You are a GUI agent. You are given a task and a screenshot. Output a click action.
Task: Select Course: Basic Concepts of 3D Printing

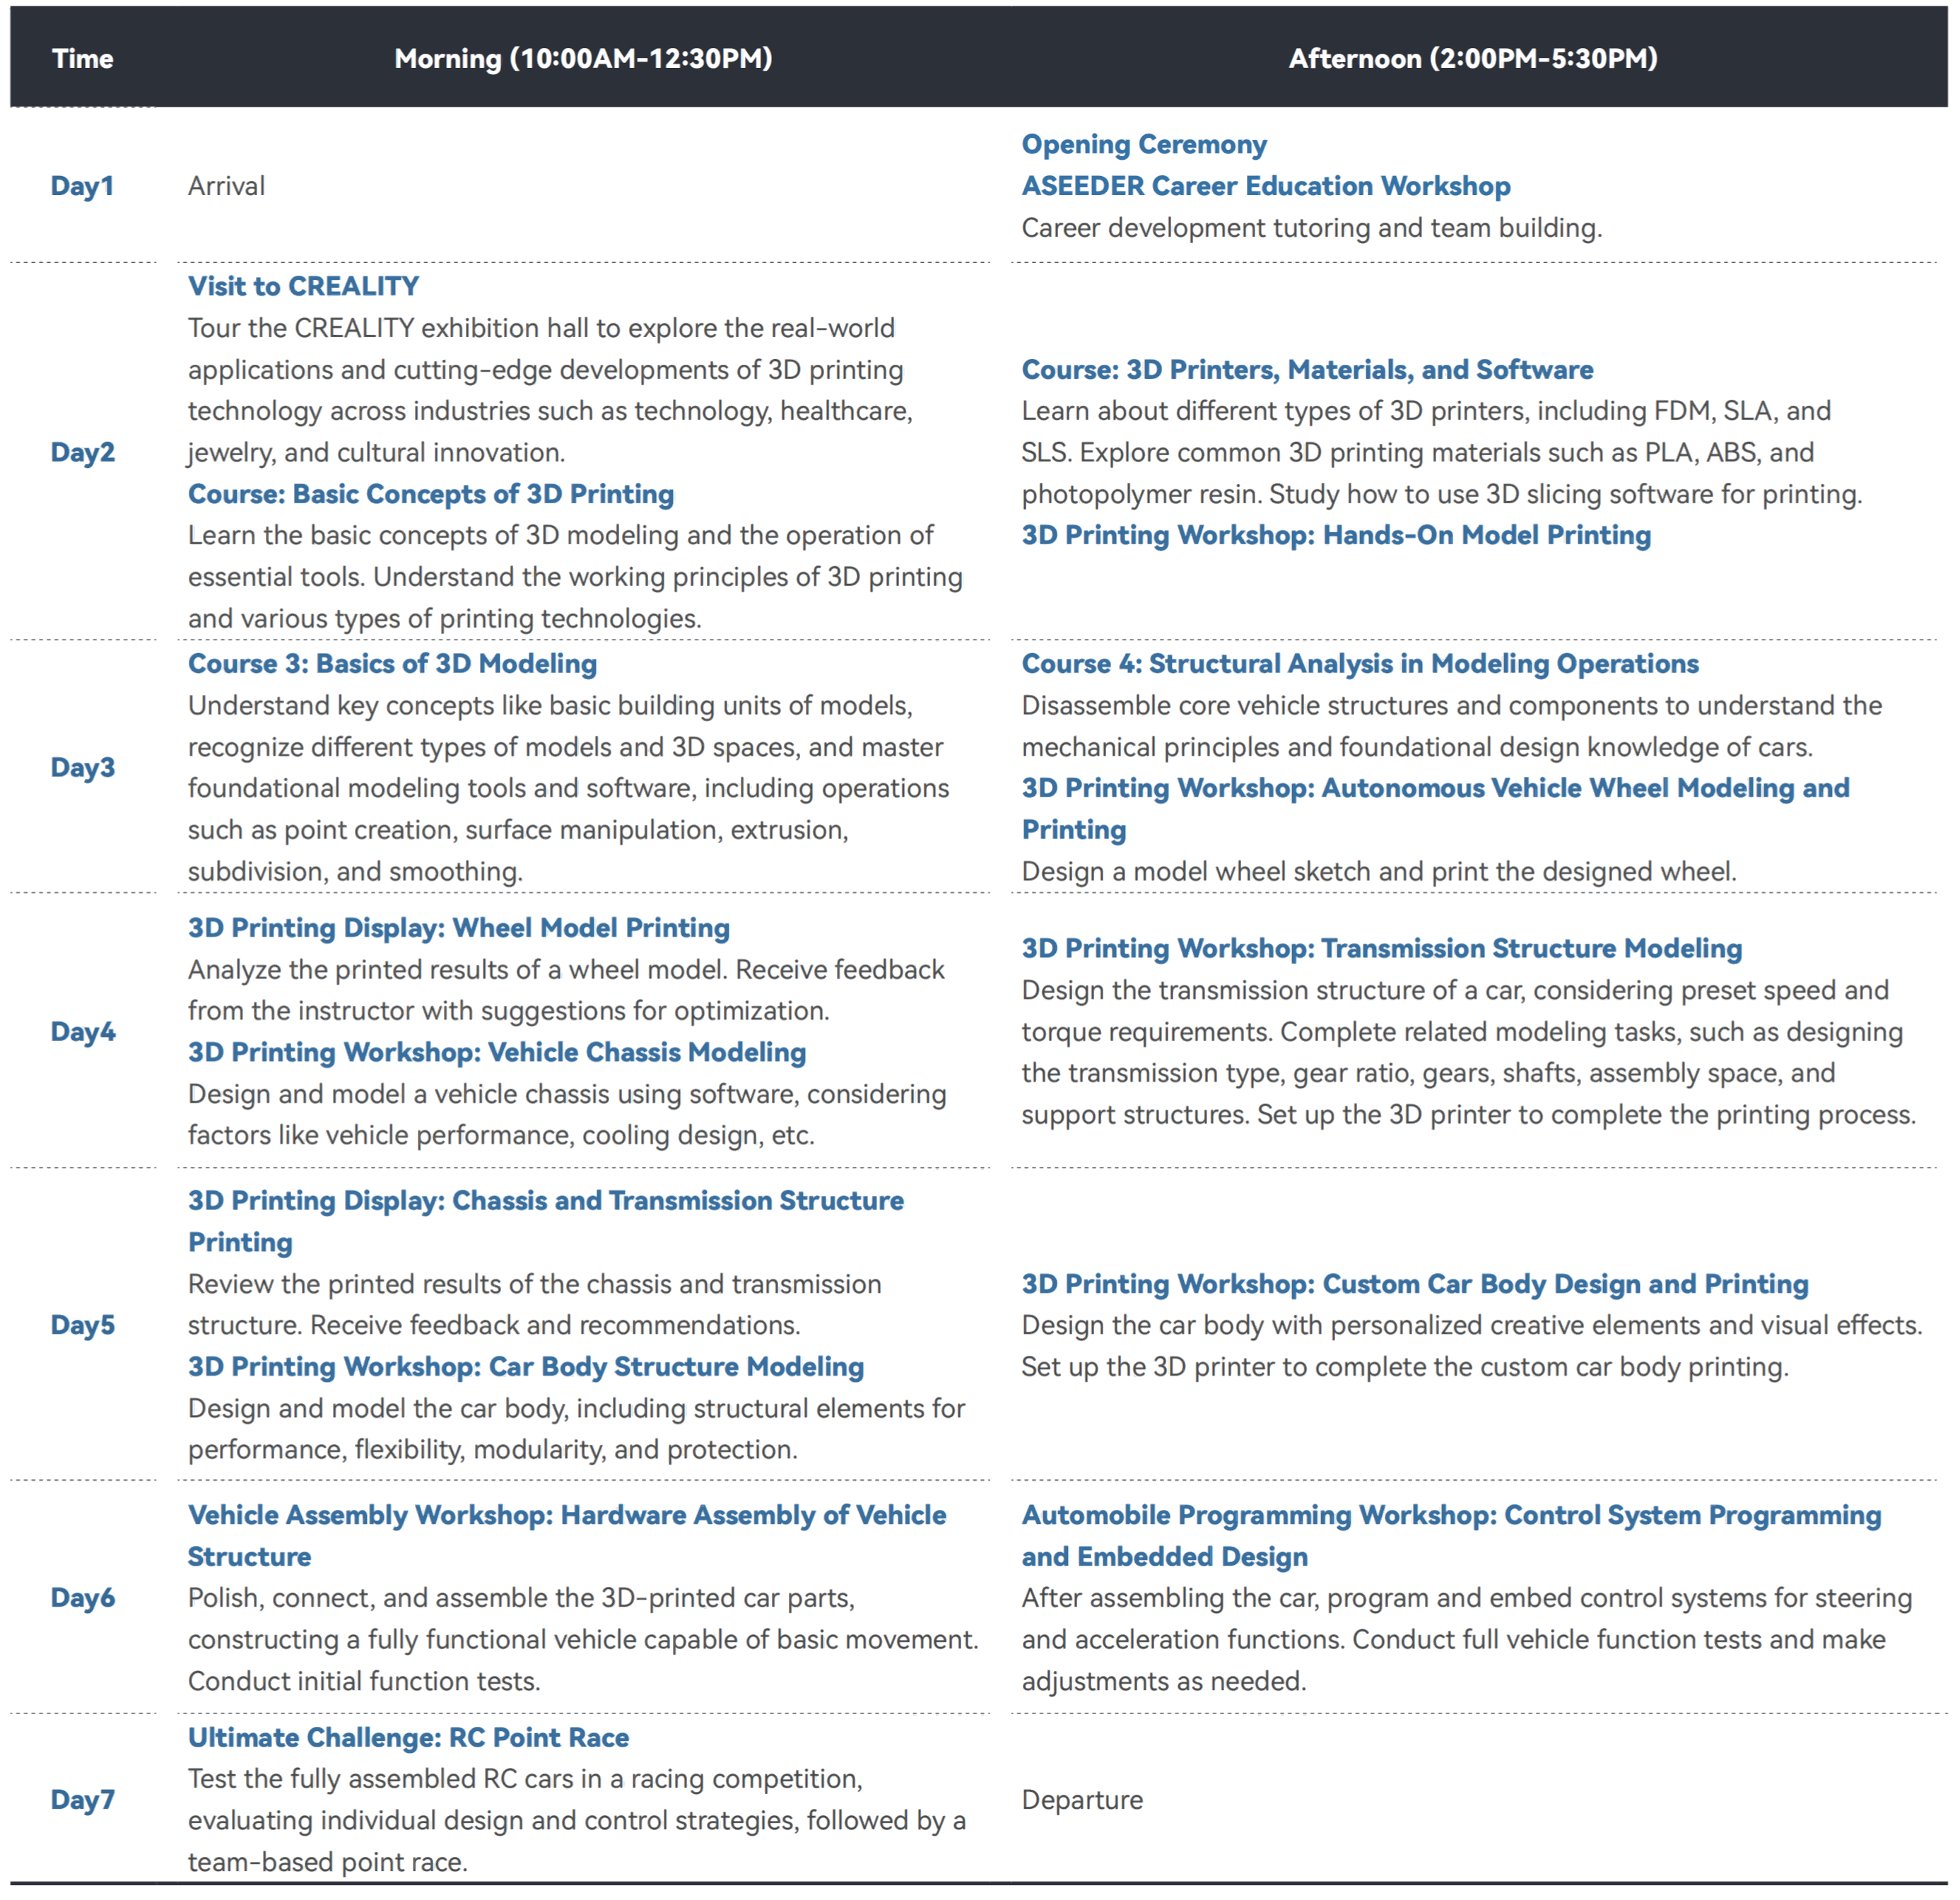[430, 494]
